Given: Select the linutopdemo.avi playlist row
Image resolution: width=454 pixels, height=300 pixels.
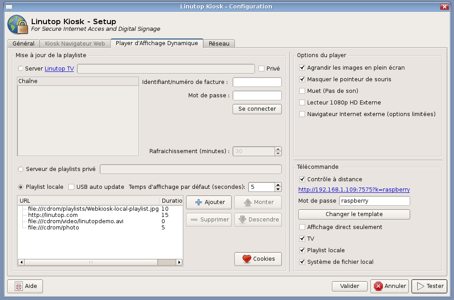Looking at the screenshot, I should pyautogui.click(x=100, y=221).
